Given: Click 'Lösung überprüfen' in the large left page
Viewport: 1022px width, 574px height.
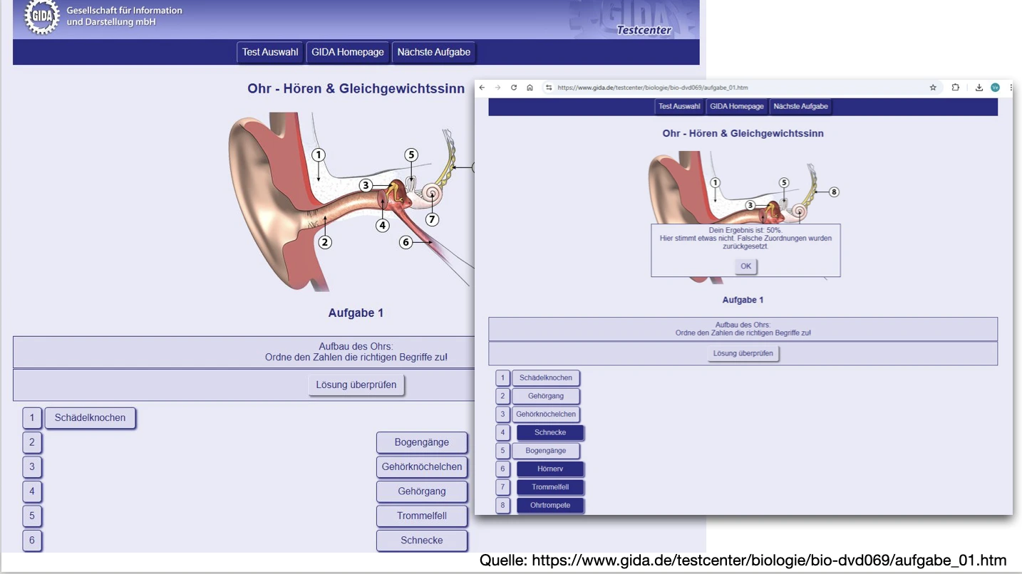Looking at the screenshot, I should (x=356, y=385).
